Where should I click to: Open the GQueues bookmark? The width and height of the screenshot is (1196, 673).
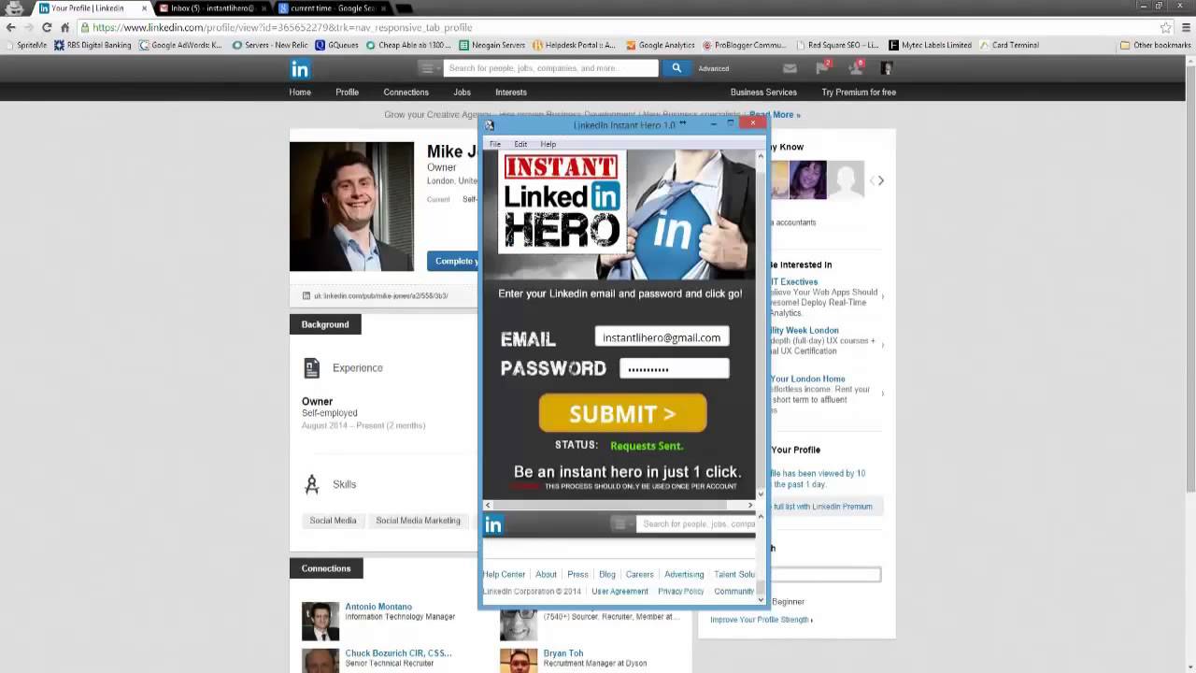[337, 45]
